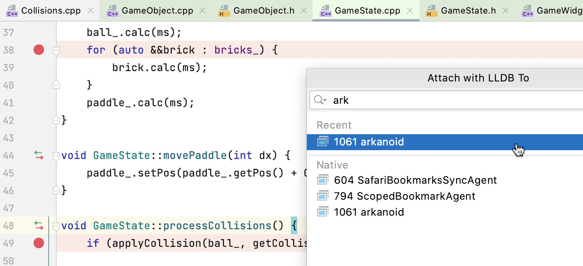The image size is (583, 266).
Task: Toggle the breakpoint on line 38
Action: click(x=39, y=50)
